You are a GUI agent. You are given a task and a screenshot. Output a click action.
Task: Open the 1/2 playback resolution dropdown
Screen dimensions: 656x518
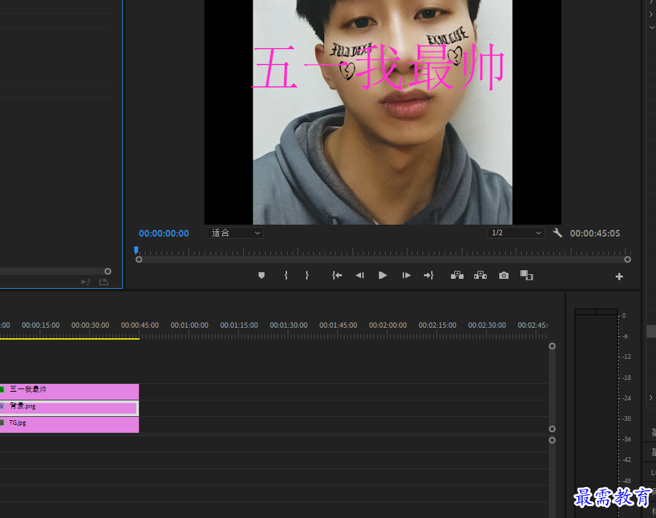516,233
